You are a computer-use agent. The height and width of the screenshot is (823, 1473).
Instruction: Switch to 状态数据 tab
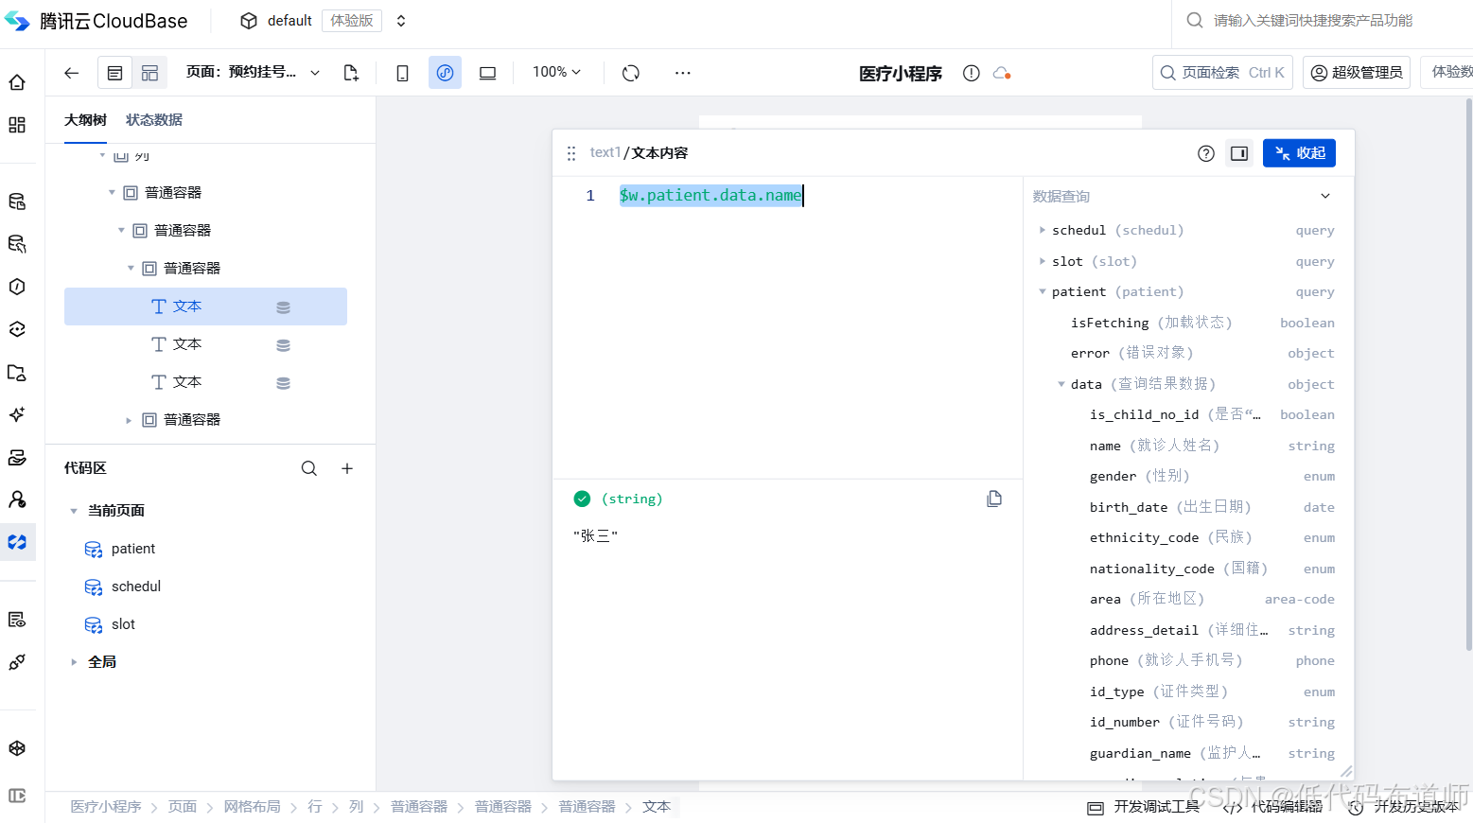(x=154, y=120)
